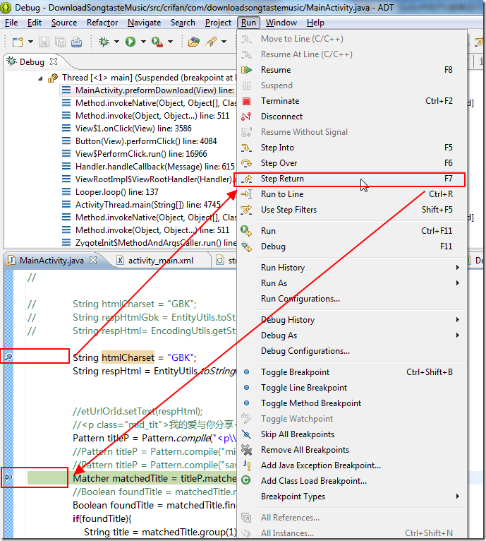Choose Add Java Exception Breakpoint menu item
Viewport: 486px width, 541px height.
pyautogui.click(x=351, y=465)
